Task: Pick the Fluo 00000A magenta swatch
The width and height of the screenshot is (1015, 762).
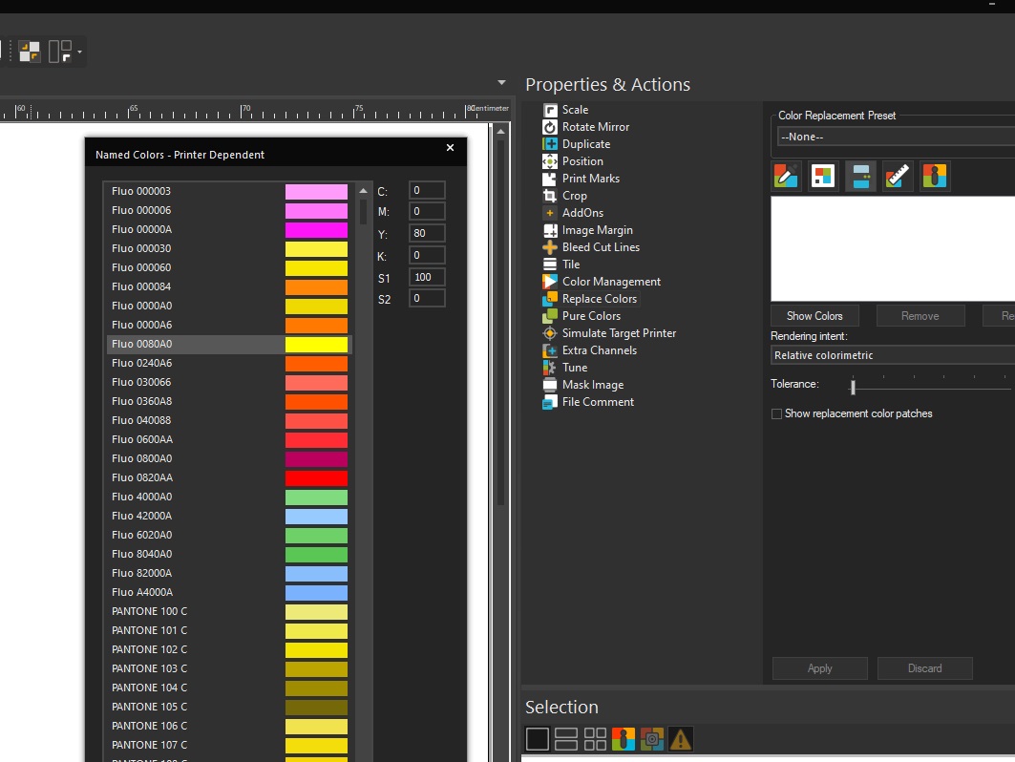Action: pyautogui.click(x=317, y=230)
